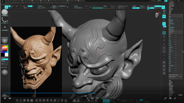The height and width of the screenshot is (103, 184).
Task: Toggle the LazyMouse button
Action: [136, 8]
